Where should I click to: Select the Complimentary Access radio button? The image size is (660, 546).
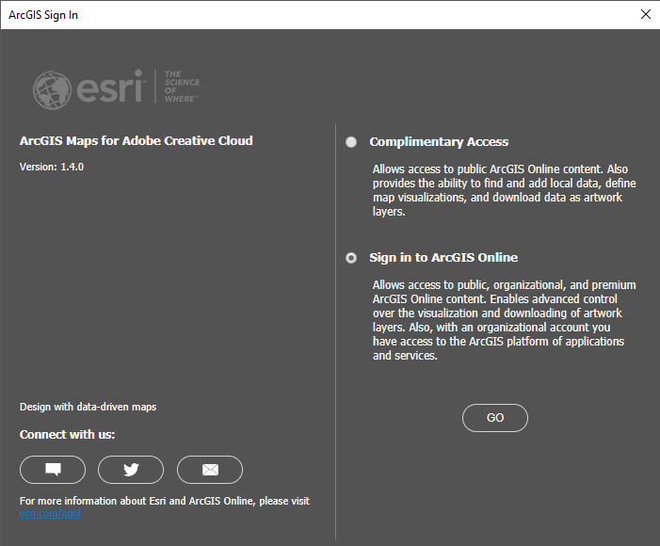351,142
